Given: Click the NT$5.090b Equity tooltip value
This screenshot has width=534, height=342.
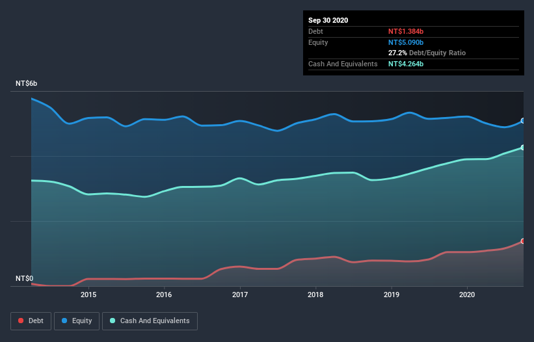Looking at the screenshot, I should [406, 42].
